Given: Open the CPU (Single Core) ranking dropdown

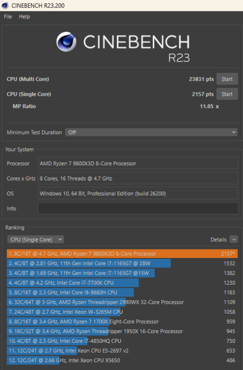Looking at the screenshot, I should pos(35,239).
